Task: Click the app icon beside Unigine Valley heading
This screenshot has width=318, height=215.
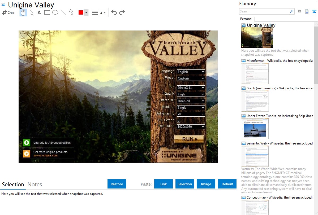Action: click(x=3, y=5)
